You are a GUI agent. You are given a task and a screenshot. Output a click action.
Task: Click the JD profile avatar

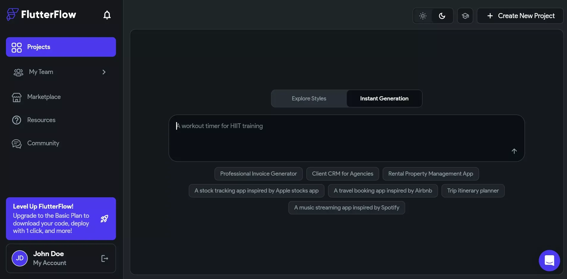coord(20,258)
